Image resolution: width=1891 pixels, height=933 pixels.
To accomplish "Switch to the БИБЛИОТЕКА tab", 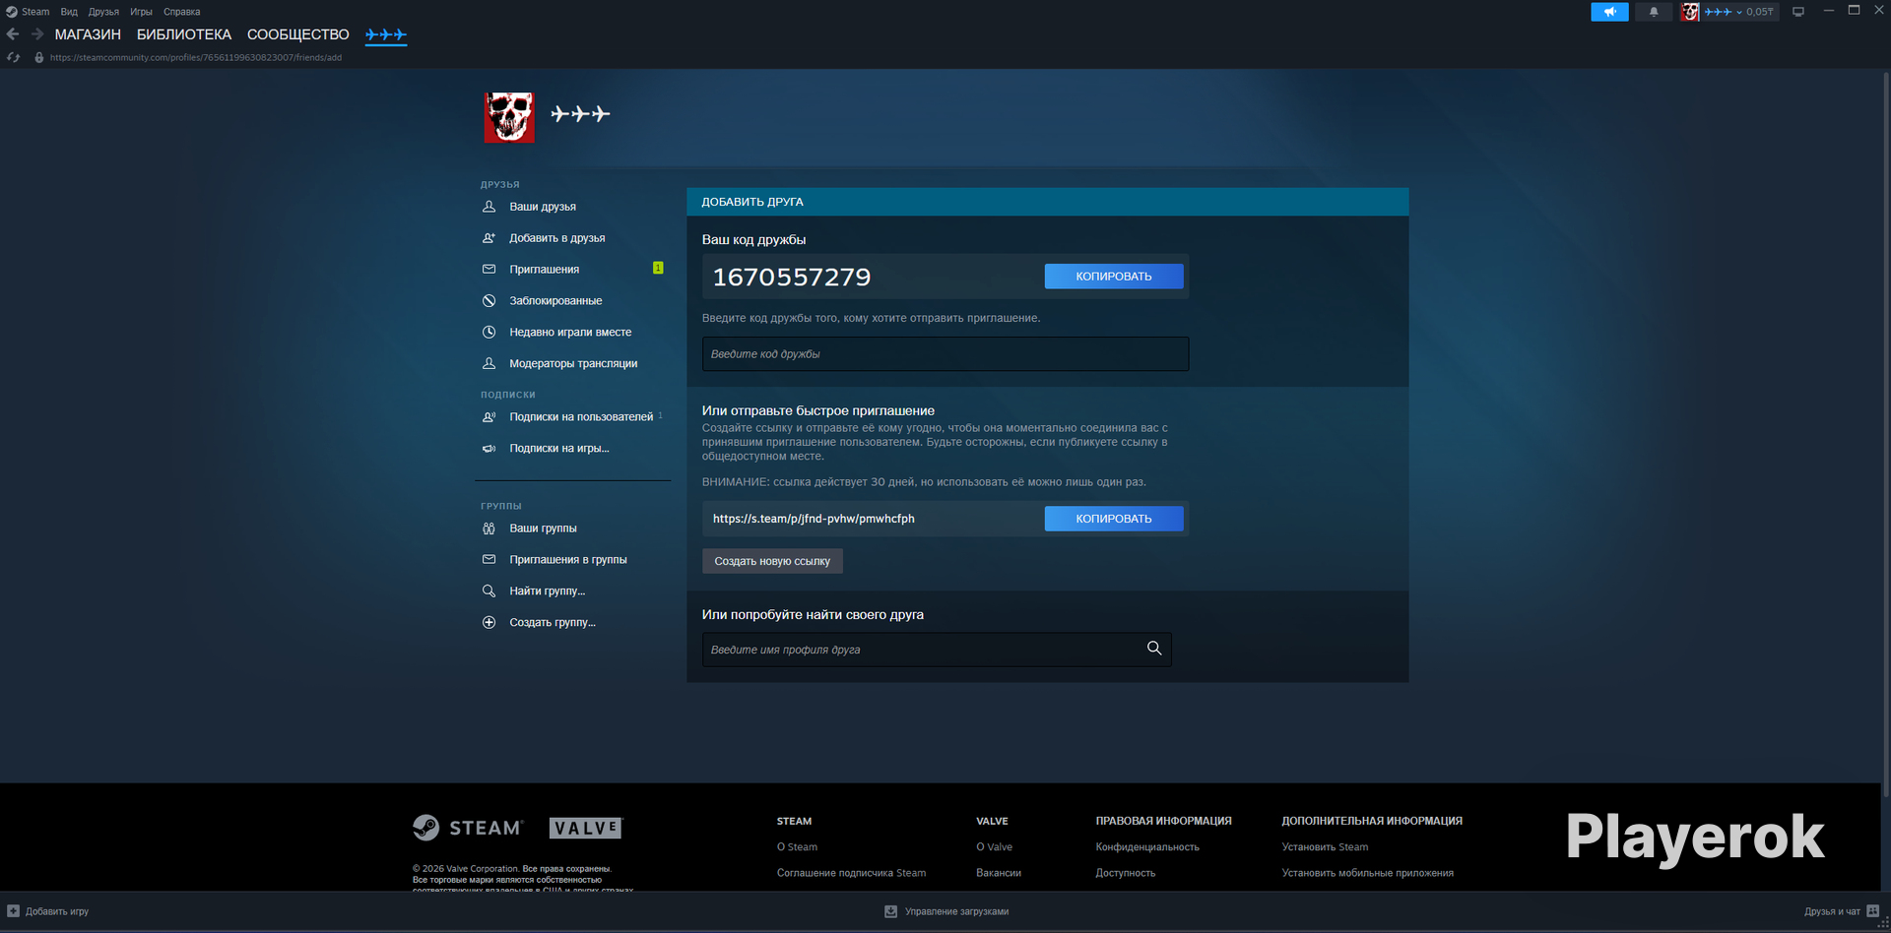I will [x=184, y=34].
